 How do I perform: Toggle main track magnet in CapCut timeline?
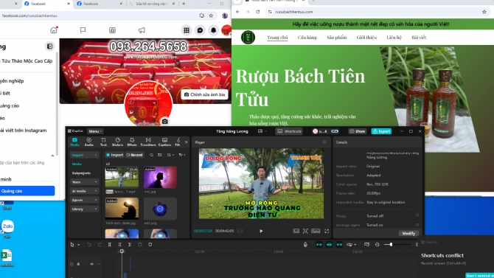click(319, 244)
